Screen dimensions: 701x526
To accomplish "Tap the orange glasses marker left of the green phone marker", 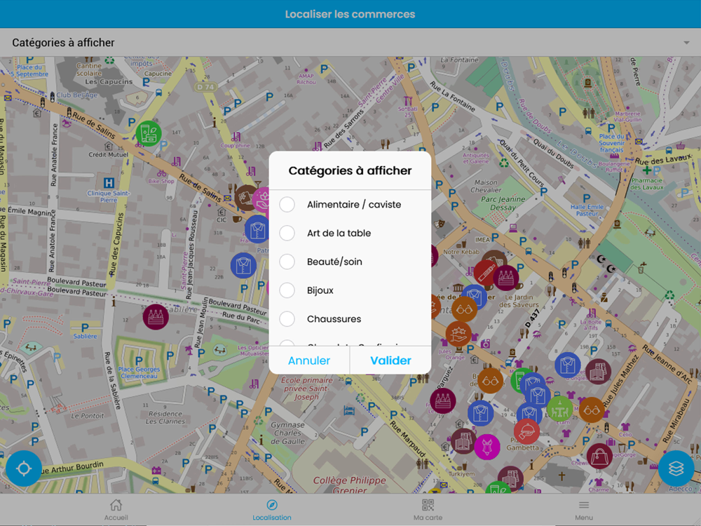I will pyautogui.click(x=491, y=381).
